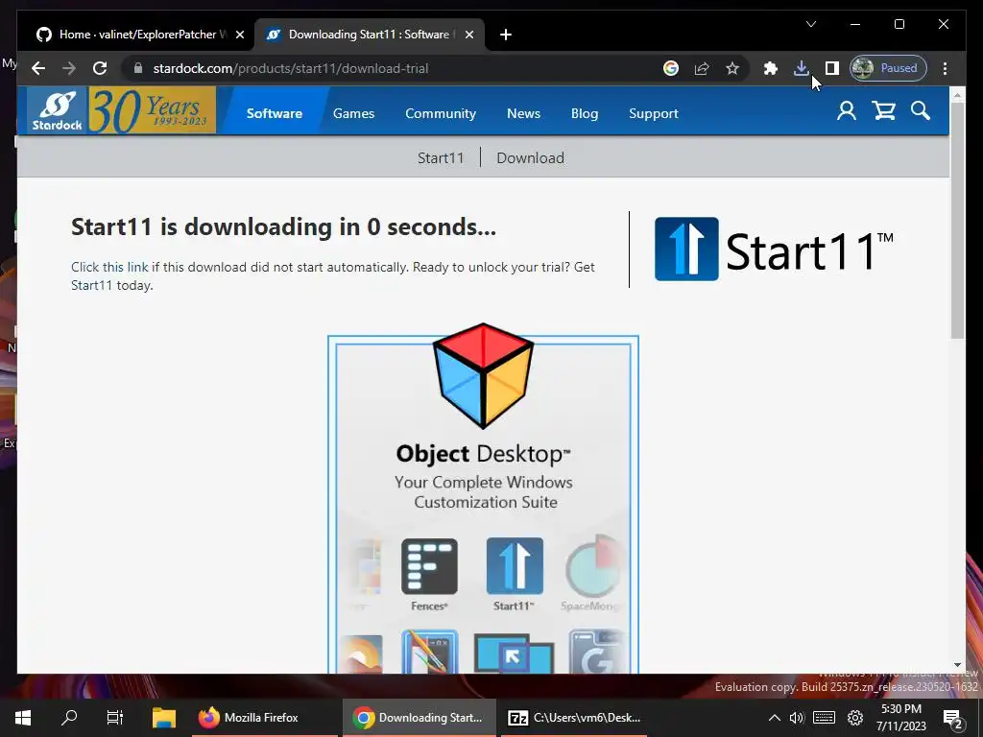The height and width of the screenshot is (737, 983).
Task: Open the Games menu
Action: coord(353,113)
